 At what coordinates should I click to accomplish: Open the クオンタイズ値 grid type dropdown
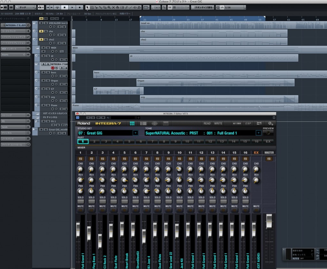pyautogui.click(x=202, y=7)
